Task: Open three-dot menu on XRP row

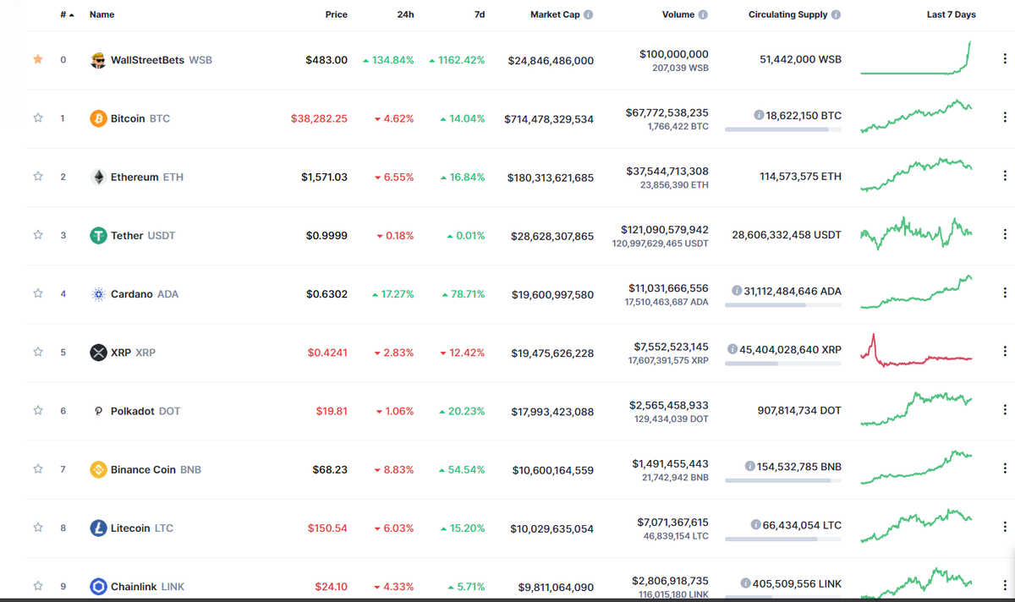Action: pos(1005,351)
